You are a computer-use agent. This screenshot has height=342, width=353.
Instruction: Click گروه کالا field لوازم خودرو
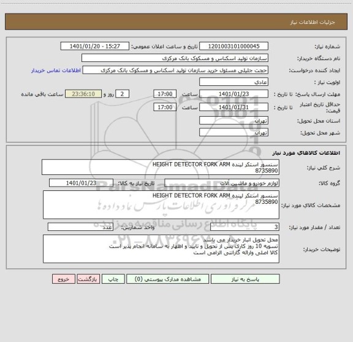(x=222, y=183)
